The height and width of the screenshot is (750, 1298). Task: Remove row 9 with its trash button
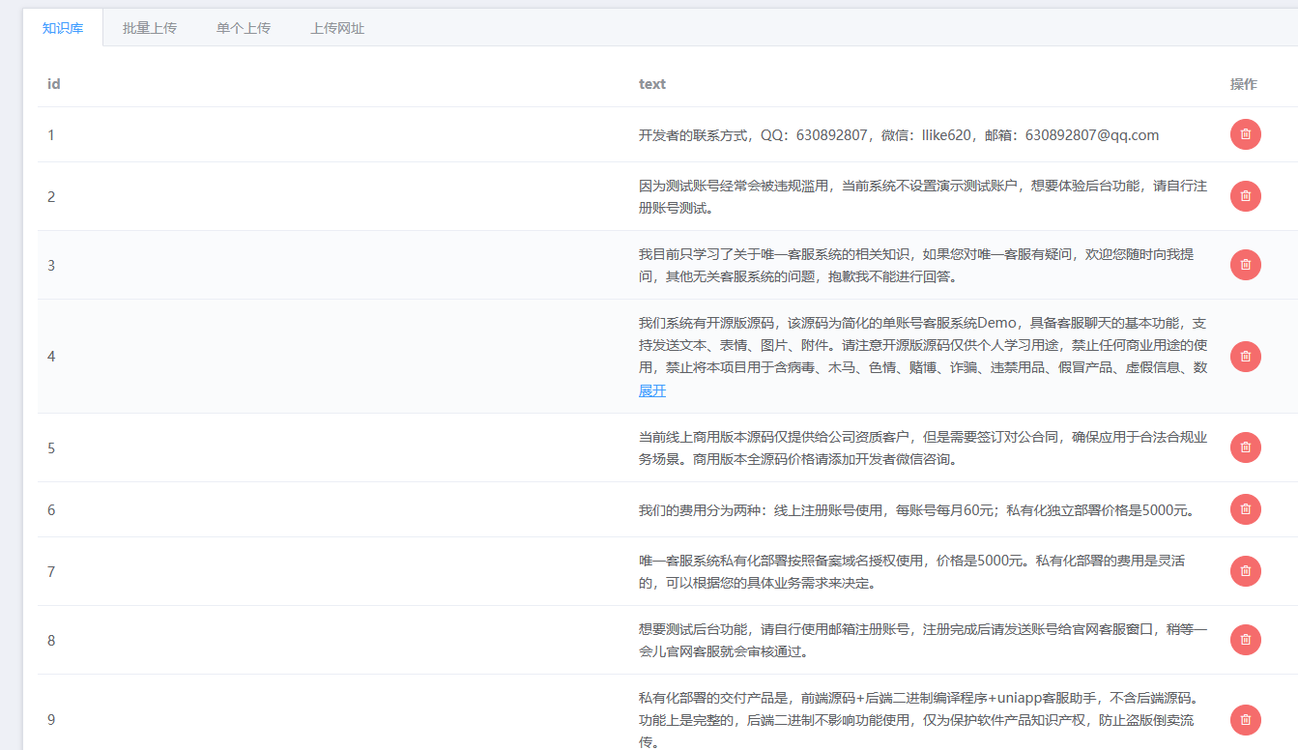click(x=1245, y=720)
